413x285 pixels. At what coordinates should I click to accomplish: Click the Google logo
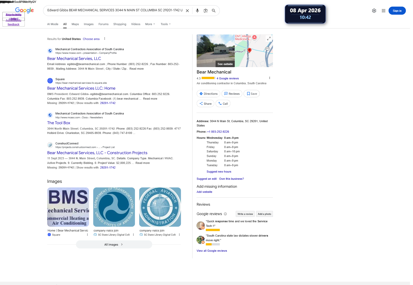tap(24, 10)
